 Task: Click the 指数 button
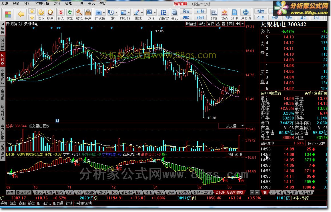click(x=261, y=11)
